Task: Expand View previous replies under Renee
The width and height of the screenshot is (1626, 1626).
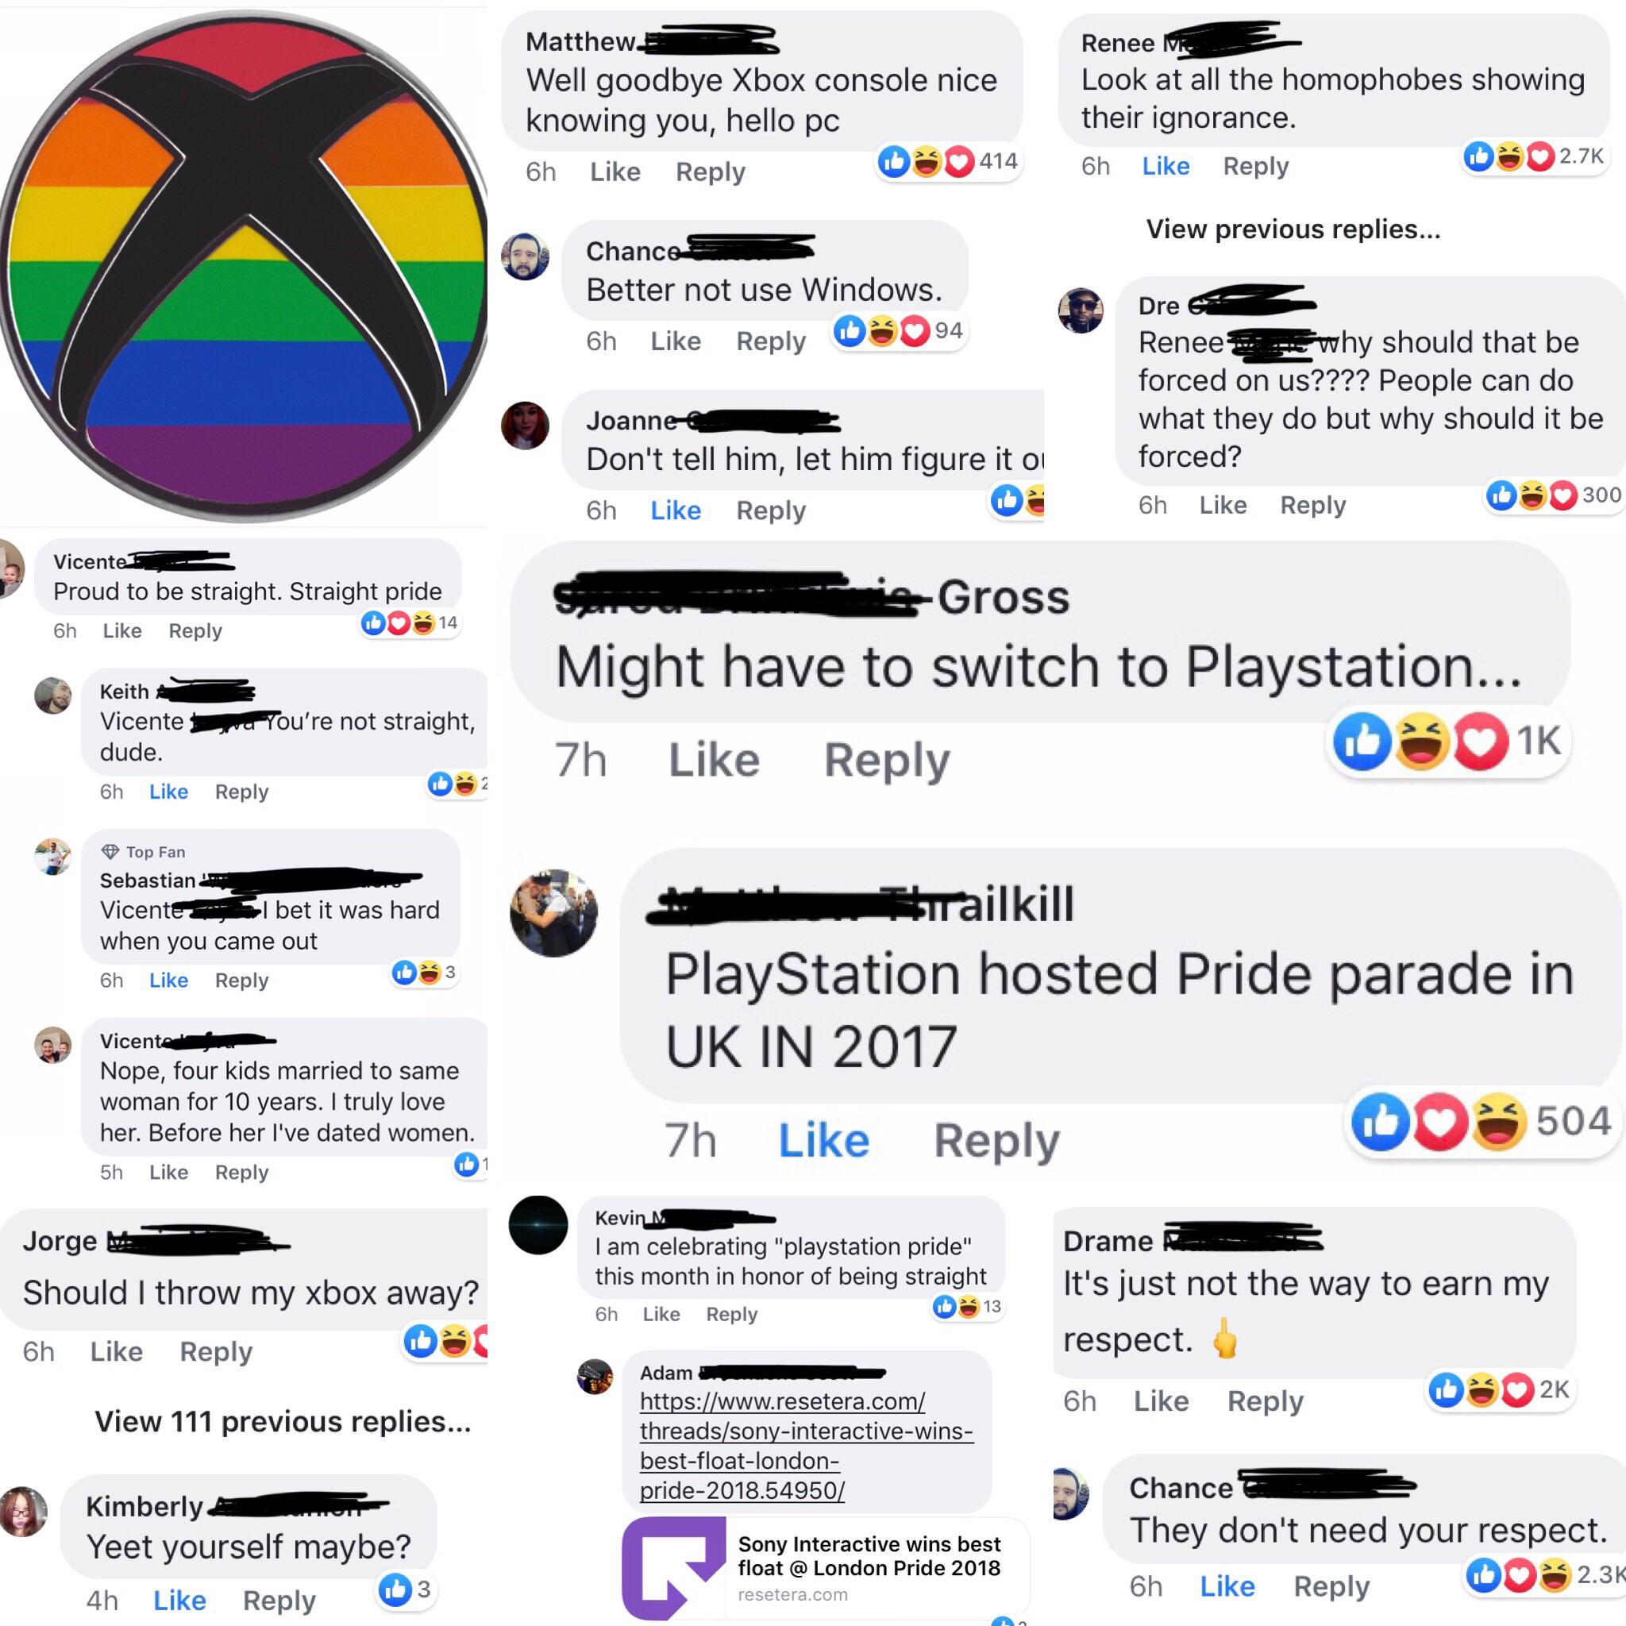Action: click(x=1293, y=229)
